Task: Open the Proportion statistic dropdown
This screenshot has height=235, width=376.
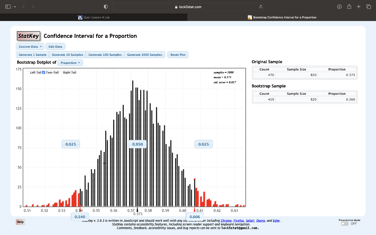Action: point(70,62)
